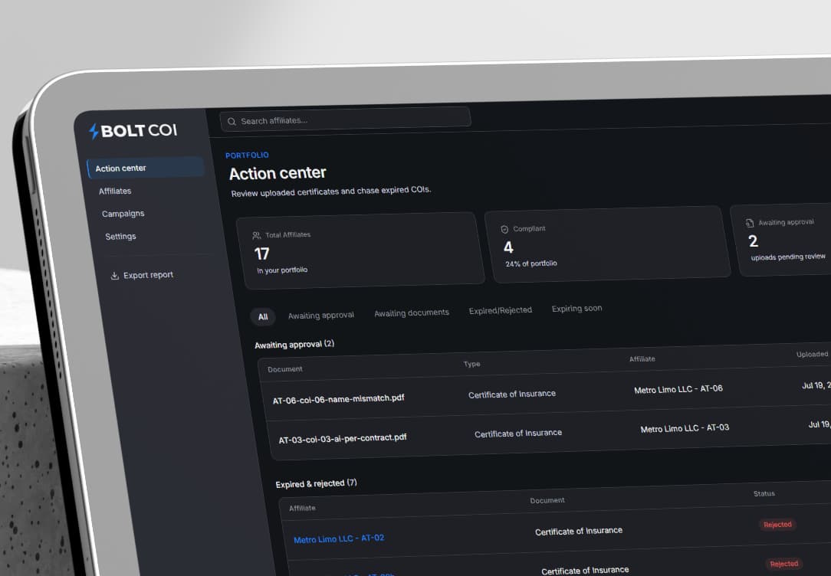The width and height of the screenshot is (831, 576).
Task: Open AT-03-coi-03-ai-per-contract.pdf row
Action: click(551, 432)
